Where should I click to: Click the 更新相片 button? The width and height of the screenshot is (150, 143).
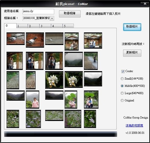pos(132,53)
